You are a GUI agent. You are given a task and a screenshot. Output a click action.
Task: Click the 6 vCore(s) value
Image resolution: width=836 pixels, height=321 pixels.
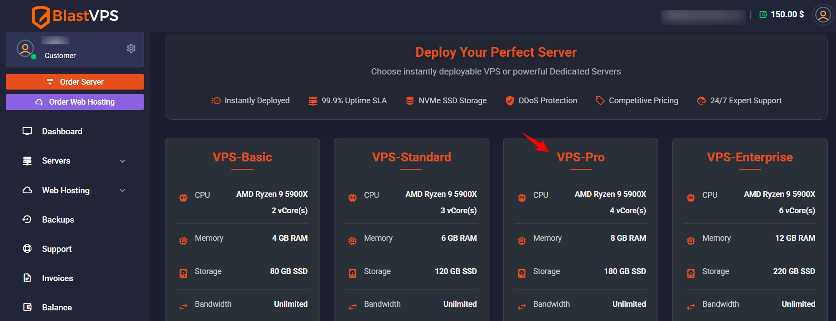(x=797, y=211)
